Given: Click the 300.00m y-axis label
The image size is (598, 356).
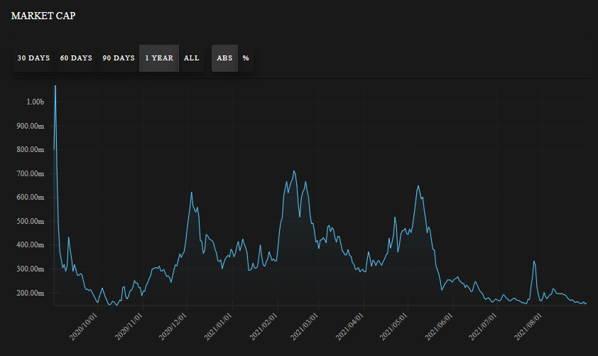Looking at the screenshot, I should click(x=30, y=269).
